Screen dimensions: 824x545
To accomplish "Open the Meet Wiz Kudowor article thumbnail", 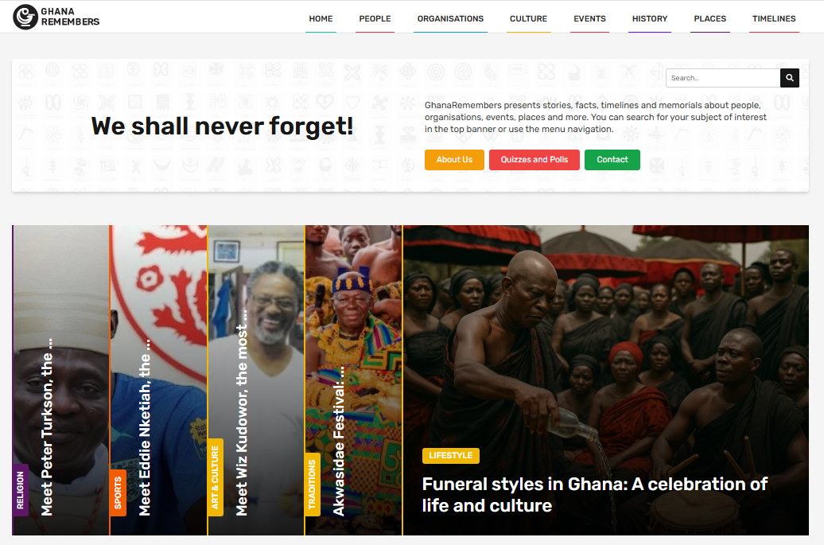I will click(256, 380).
